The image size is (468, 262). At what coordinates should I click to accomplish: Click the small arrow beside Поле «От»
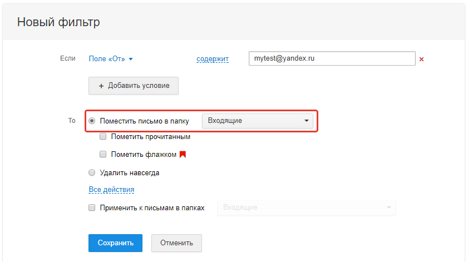(131, 59)
